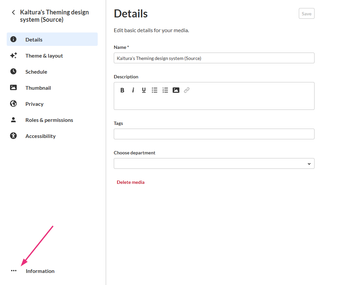This screenshot has height=285, width=347.
Task: Open the Roles & permissions section
Action: pos(52,120)
